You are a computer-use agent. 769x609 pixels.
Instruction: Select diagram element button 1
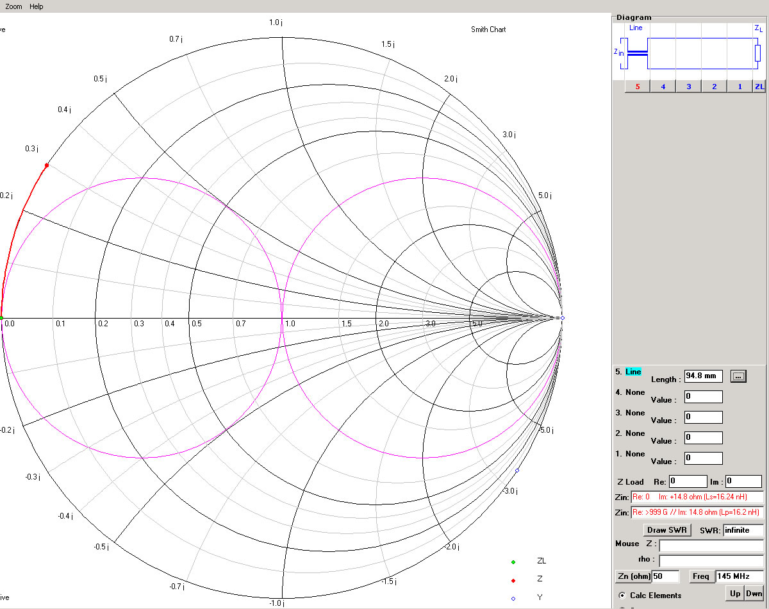click(739, 87)
